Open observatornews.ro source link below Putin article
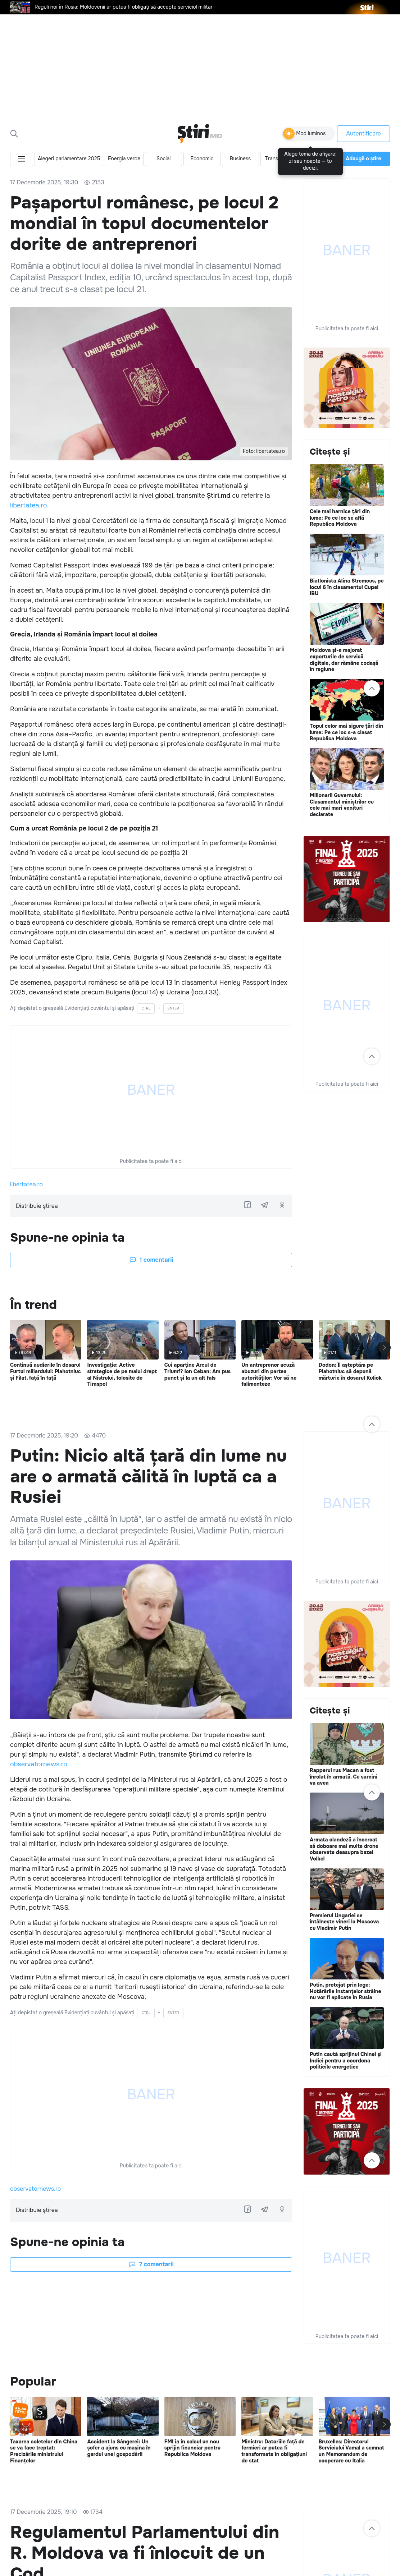Screen dimensions: 400x2576 (35, 2189)
